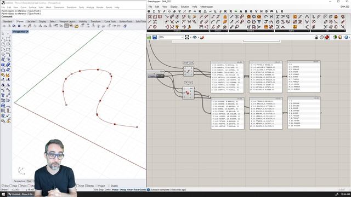Image resolution: width=351 pixels, height=197 pixels.
Task: Select the Polyline tool in Rhino sidebar
Action: [x=3, y=39]
